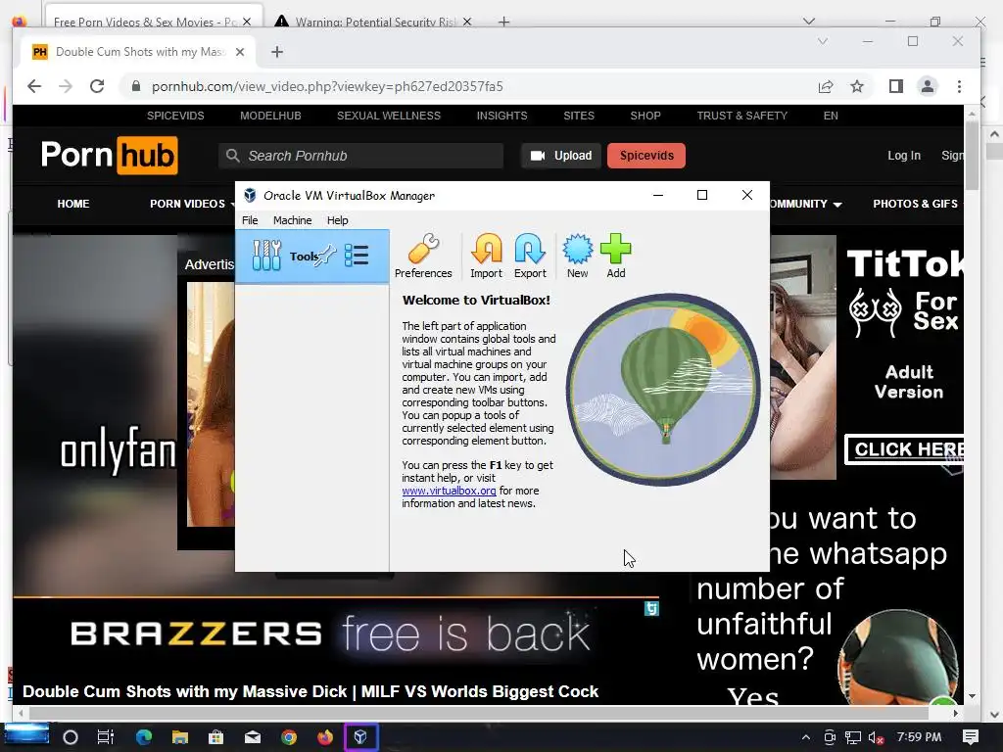Open the INSIGHTS link
This screenshot has height=752, width=1003.
pos(502,116)
